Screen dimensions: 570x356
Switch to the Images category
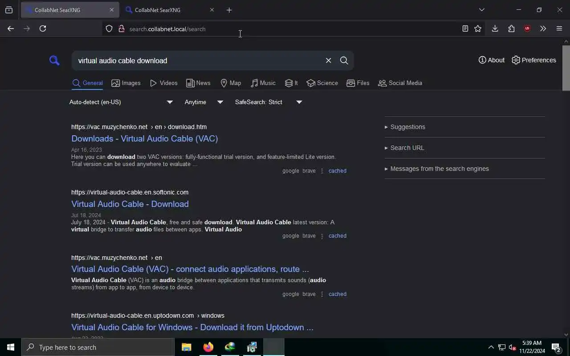tap(126, 83)
